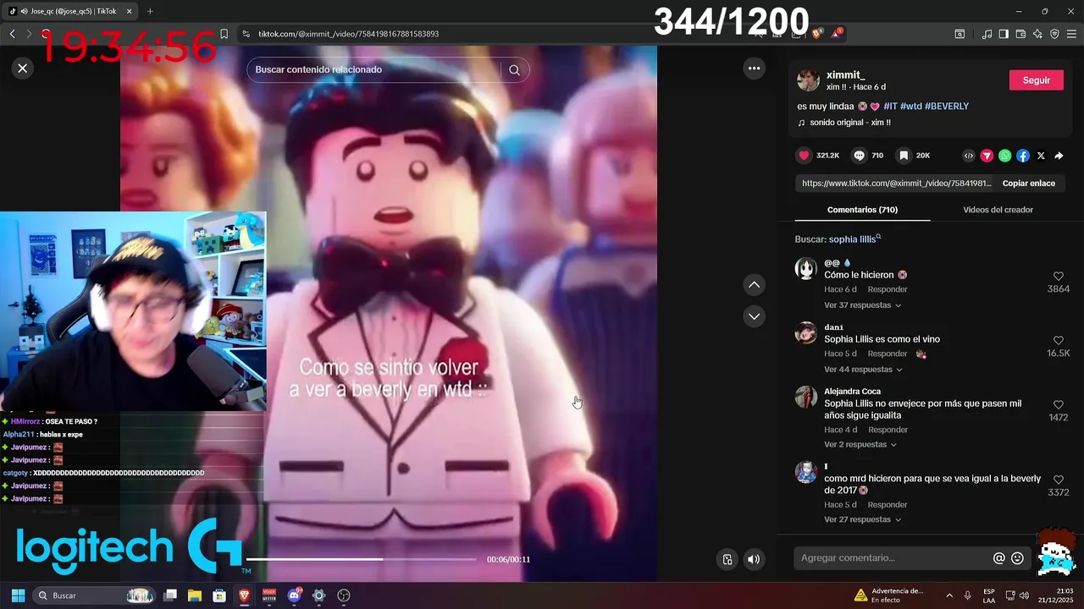The image size is (1084, 609).
Task: Expand 'Ver 37 respuestas' replies
Action: (862, 305)
